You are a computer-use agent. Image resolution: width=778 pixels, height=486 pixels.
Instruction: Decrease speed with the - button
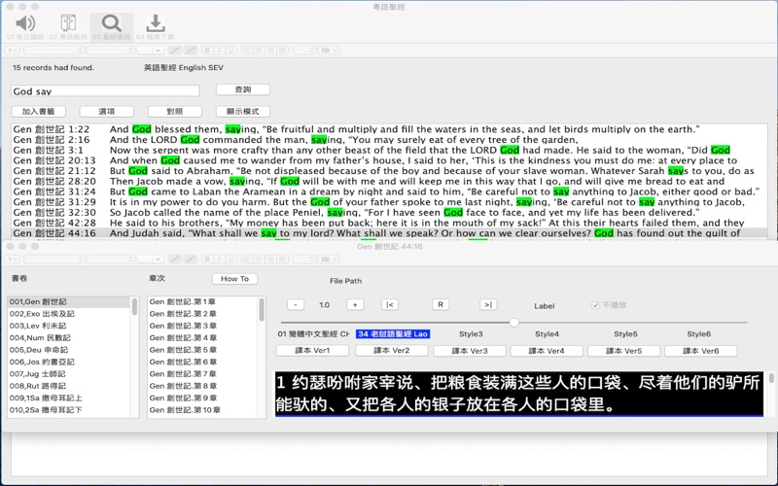click(x=297, y=304)
